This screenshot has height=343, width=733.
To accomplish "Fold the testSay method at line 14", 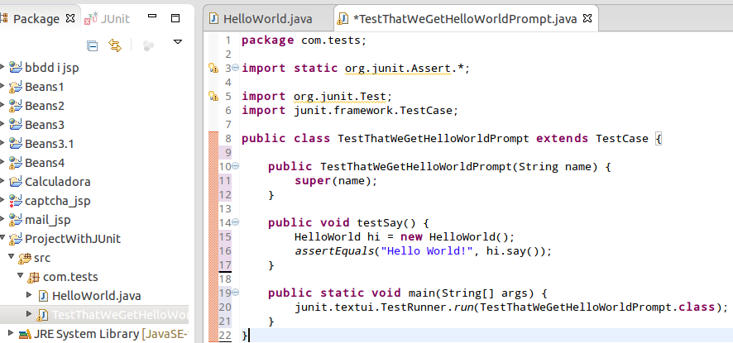I will coord(235,222).
